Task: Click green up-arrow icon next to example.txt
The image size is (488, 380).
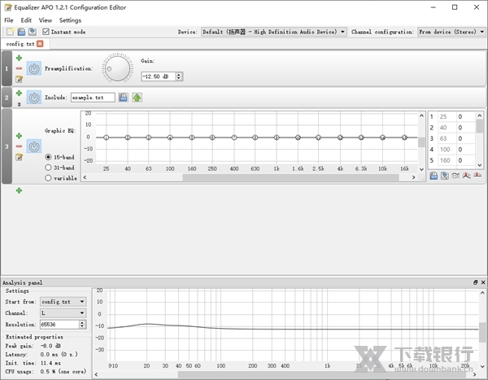Action: click(x=137, y=98)
